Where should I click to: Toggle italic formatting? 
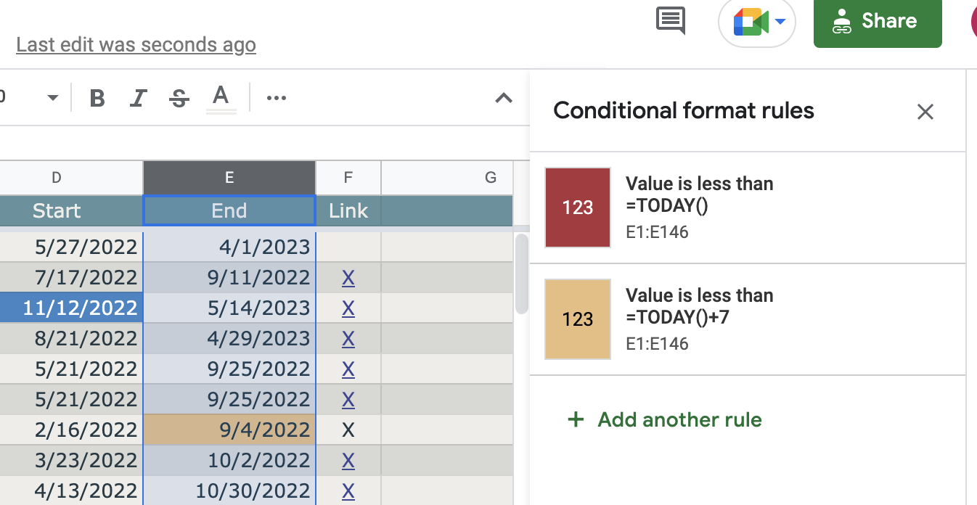coord(138,98)
